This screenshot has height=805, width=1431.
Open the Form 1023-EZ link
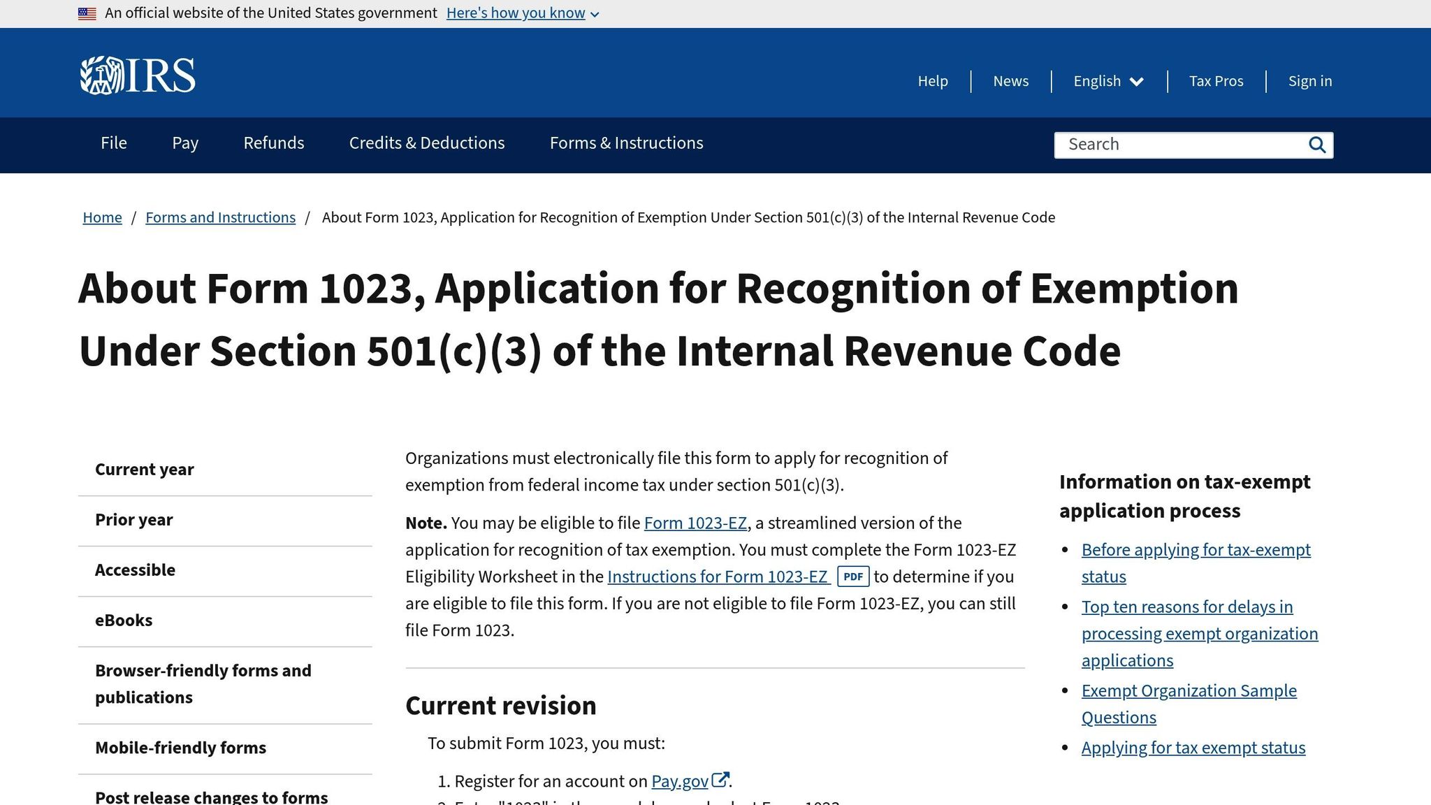pos(695,523)
